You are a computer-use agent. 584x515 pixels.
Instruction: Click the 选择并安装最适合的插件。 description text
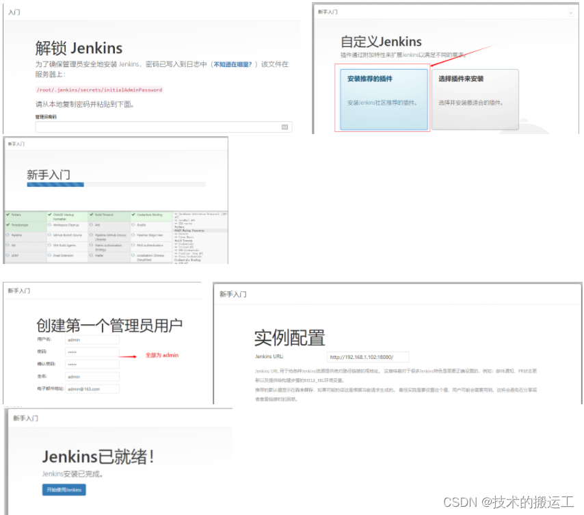470,103
